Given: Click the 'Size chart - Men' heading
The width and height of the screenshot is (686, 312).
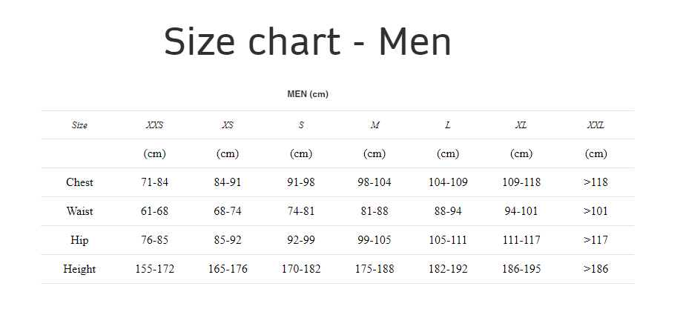Looking at the screenshot, I should click(308, 42).
